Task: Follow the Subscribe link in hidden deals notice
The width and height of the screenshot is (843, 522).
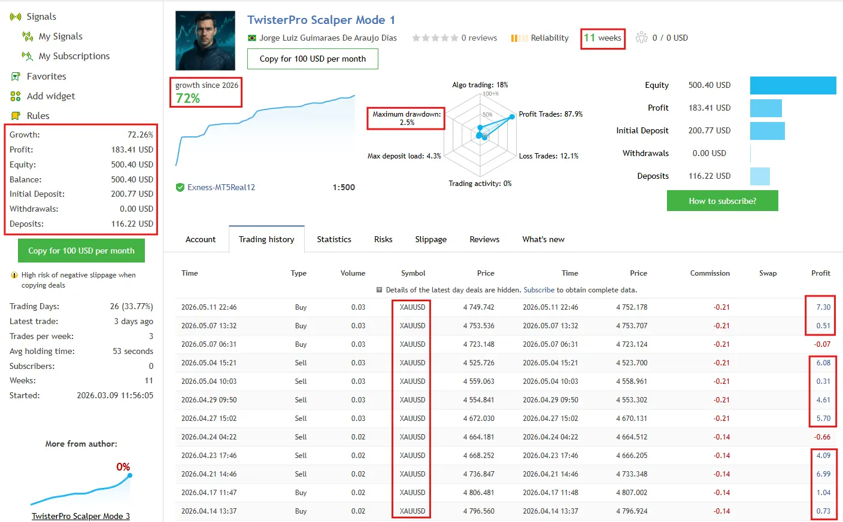Action: click(x=539, y=290)
